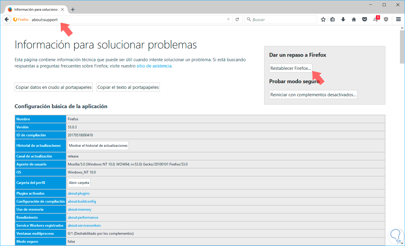Viewport: 405px width, 246px height.
Task: Click the Agente de usuario string value
Action: pyautogui.click(x=127, y=164)
